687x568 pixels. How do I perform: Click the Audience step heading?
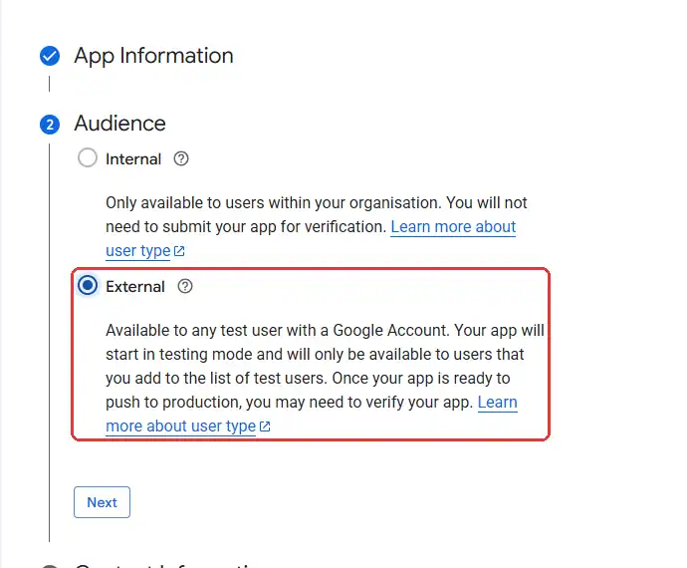[120, 124]
